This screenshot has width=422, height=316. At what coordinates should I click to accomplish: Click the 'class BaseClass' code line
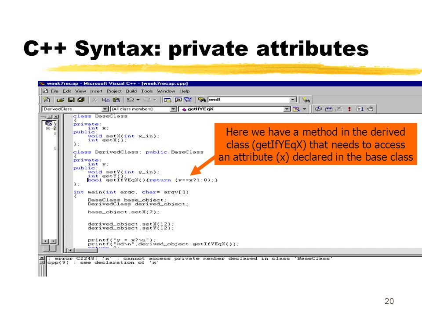tap(100, 116)
